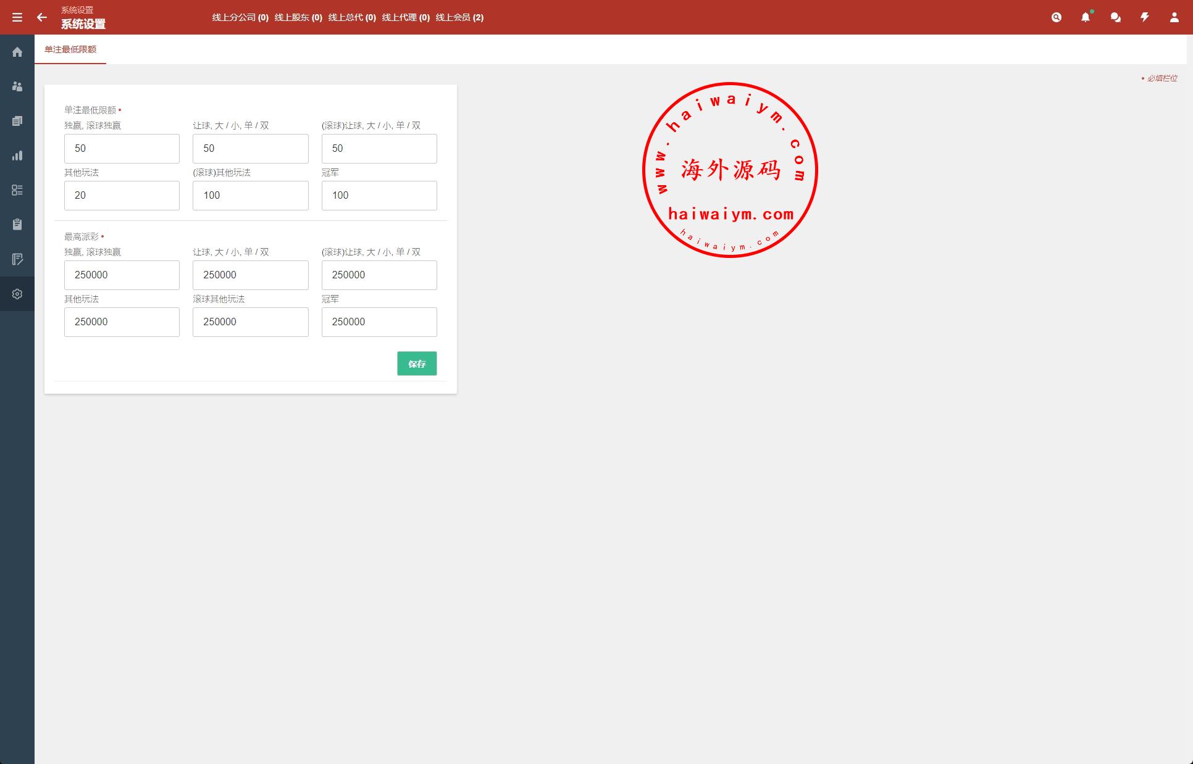The image size is (1193, 764).
Task: Open the users sidebar icon
Action: point(17,86)
